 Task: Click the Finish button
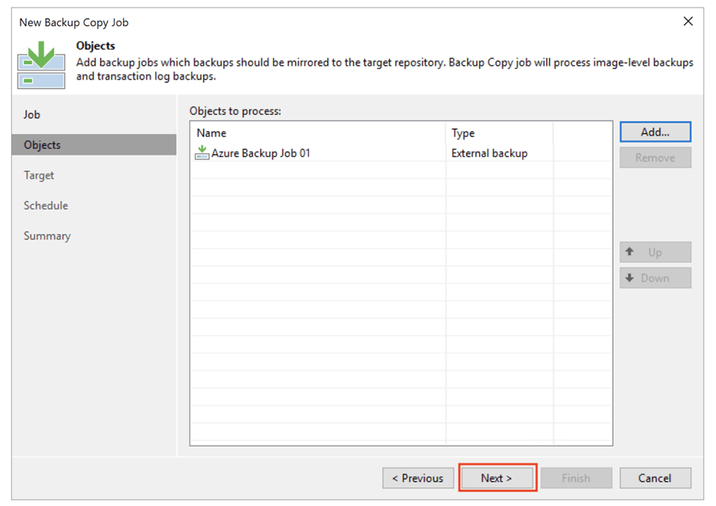[x=576, y=478]
